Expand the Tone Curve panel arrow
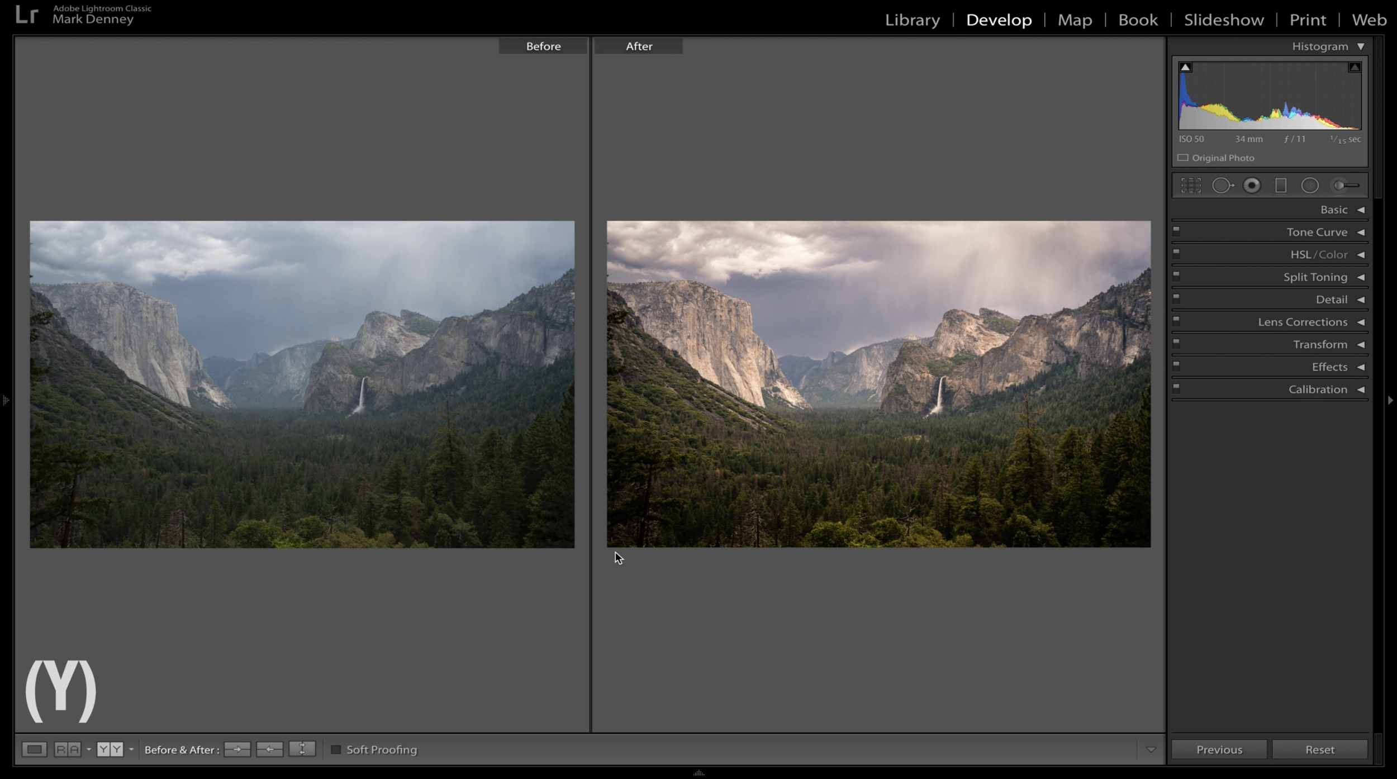Image resolution: width=1397 pixels, height=779 pixels. 1361,232
